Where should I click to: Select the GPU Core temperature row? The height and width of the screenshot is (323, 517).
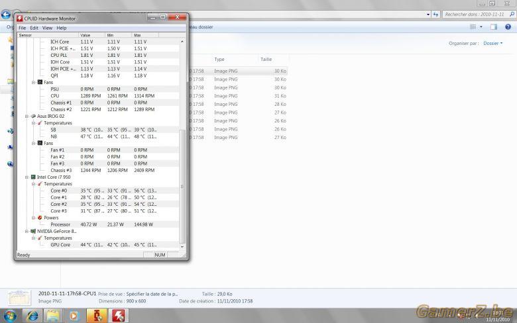pyautogui.click(x=98, y=245)
